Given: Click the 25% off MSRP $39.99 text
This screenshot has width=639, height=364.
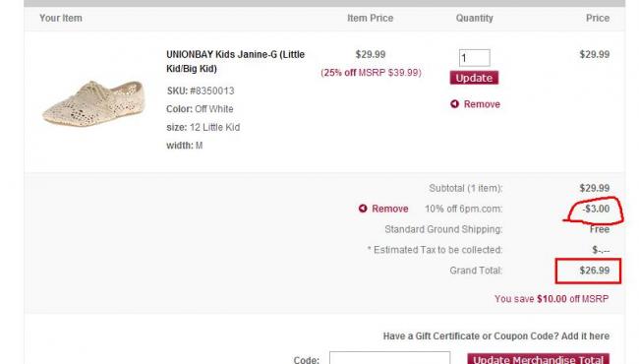Looking at the screenshot, I should tap(371, 73).
